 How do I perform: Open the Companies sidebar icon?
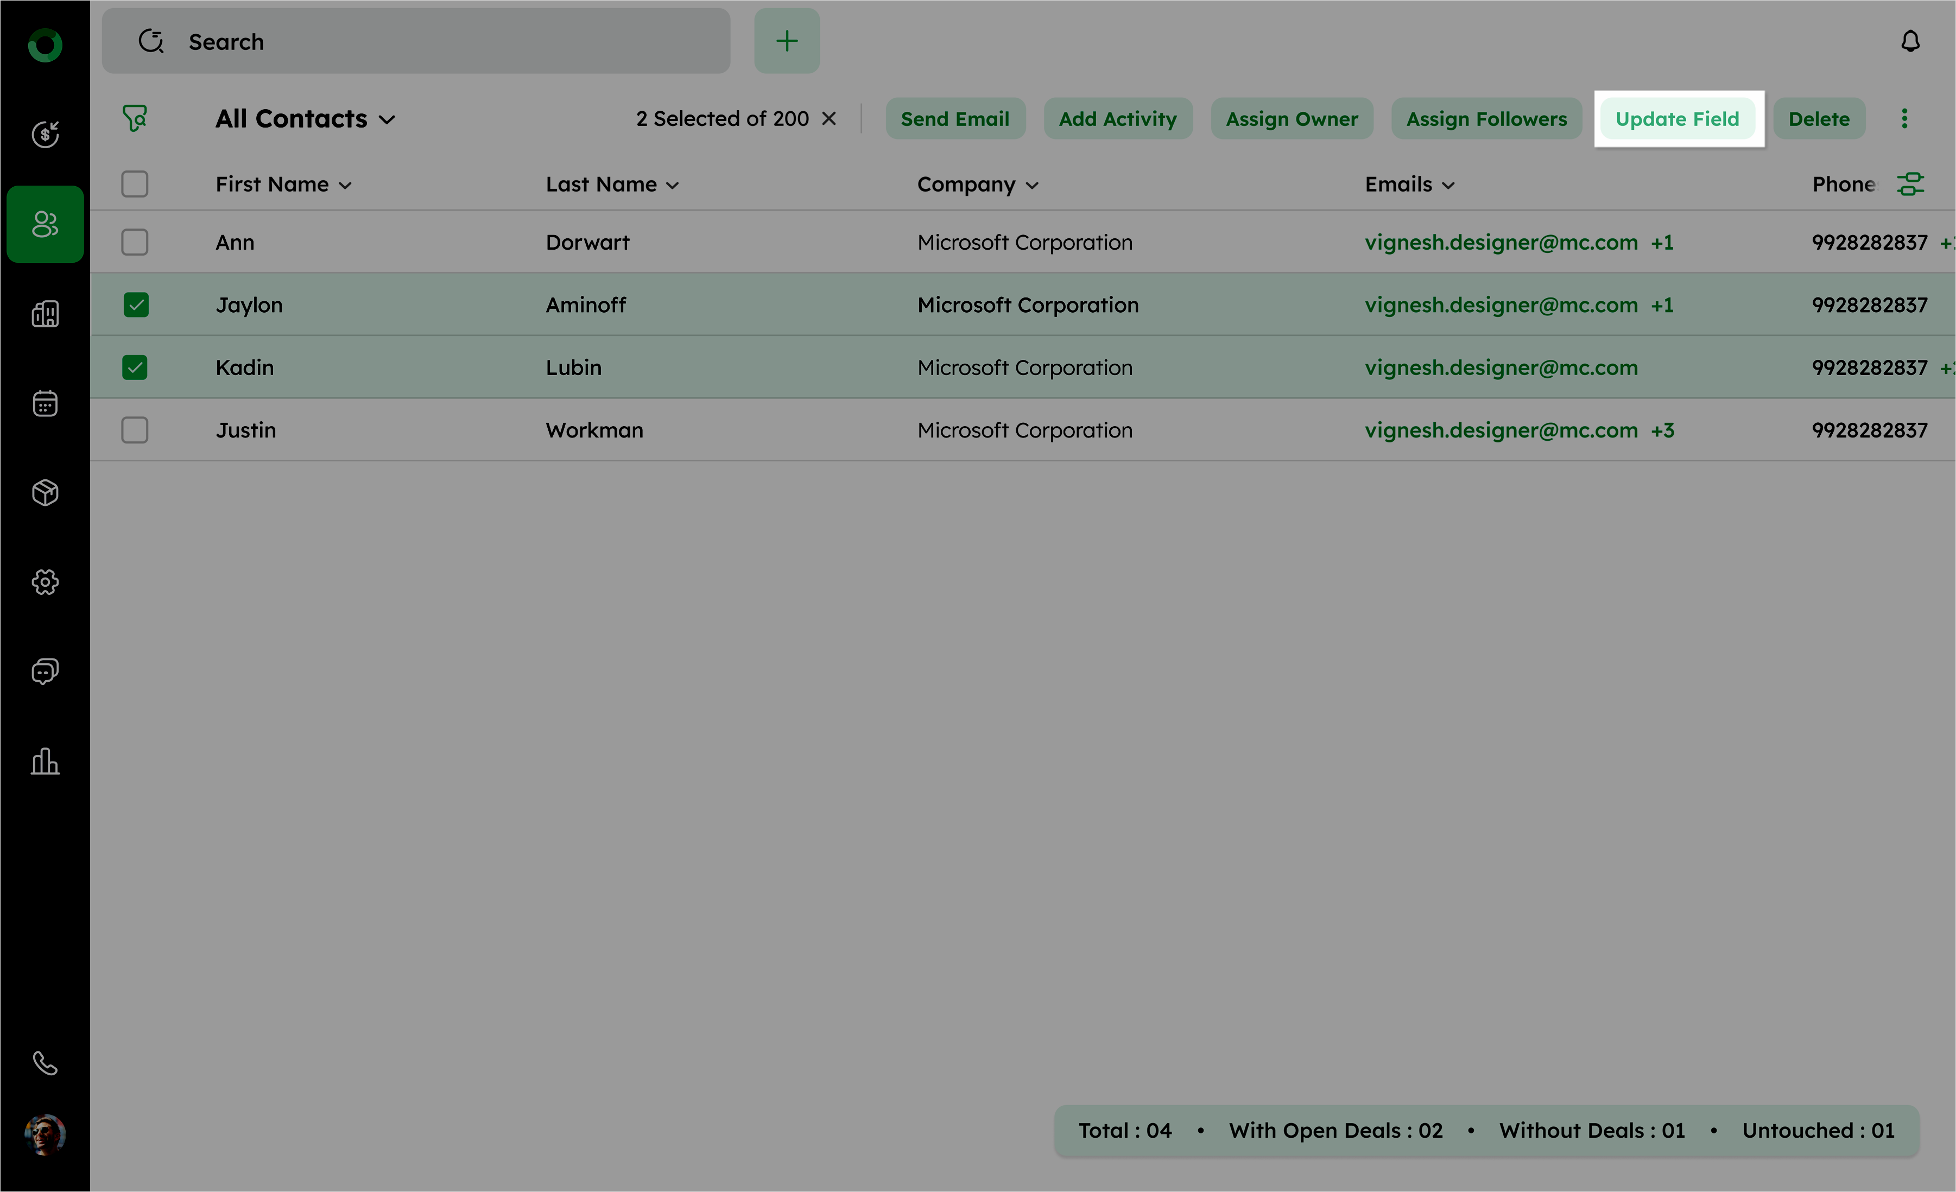45,314
